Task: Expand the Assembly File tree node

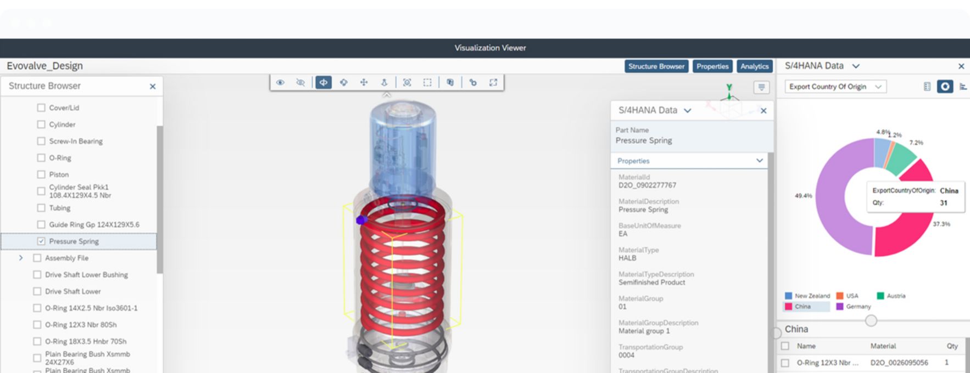Action: coord(21,258)
